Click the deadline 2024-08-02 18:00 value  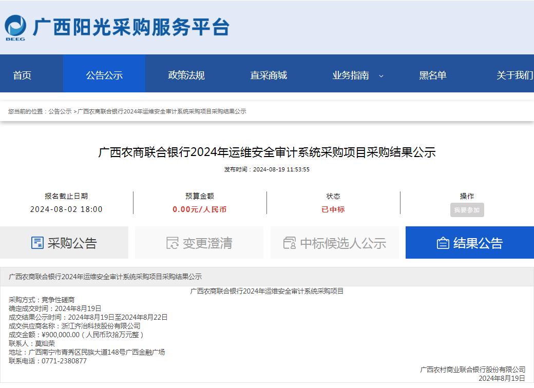[66, 209]
